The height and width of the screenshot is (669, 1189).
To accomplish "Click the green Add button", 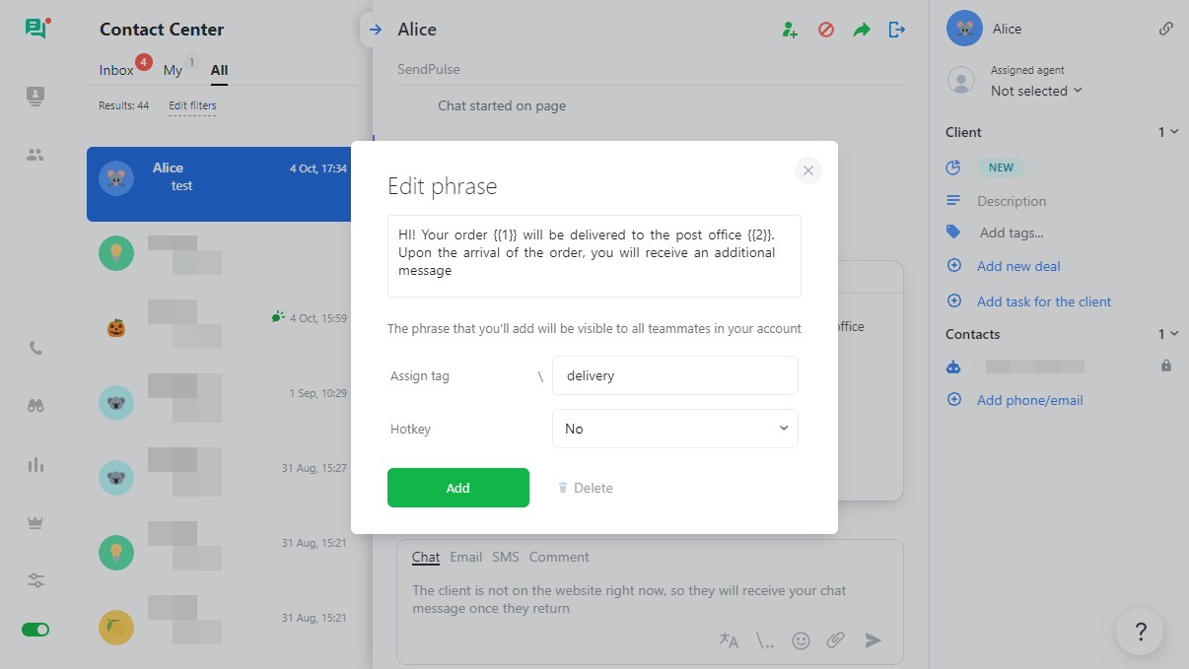I will coord(458,488).
